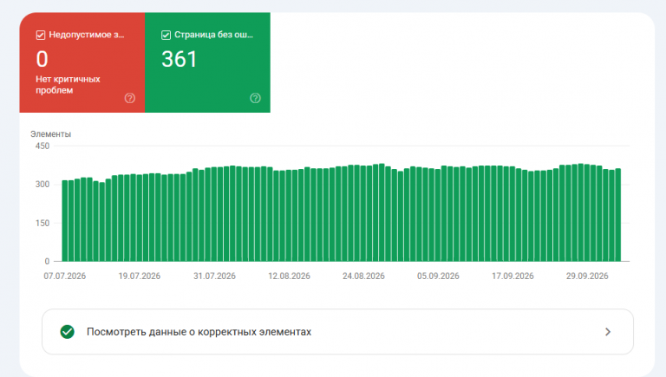The width and height of the screenshot is (666, 377).
Task: Click the '361' count value
Action: [x=179, y=59]
